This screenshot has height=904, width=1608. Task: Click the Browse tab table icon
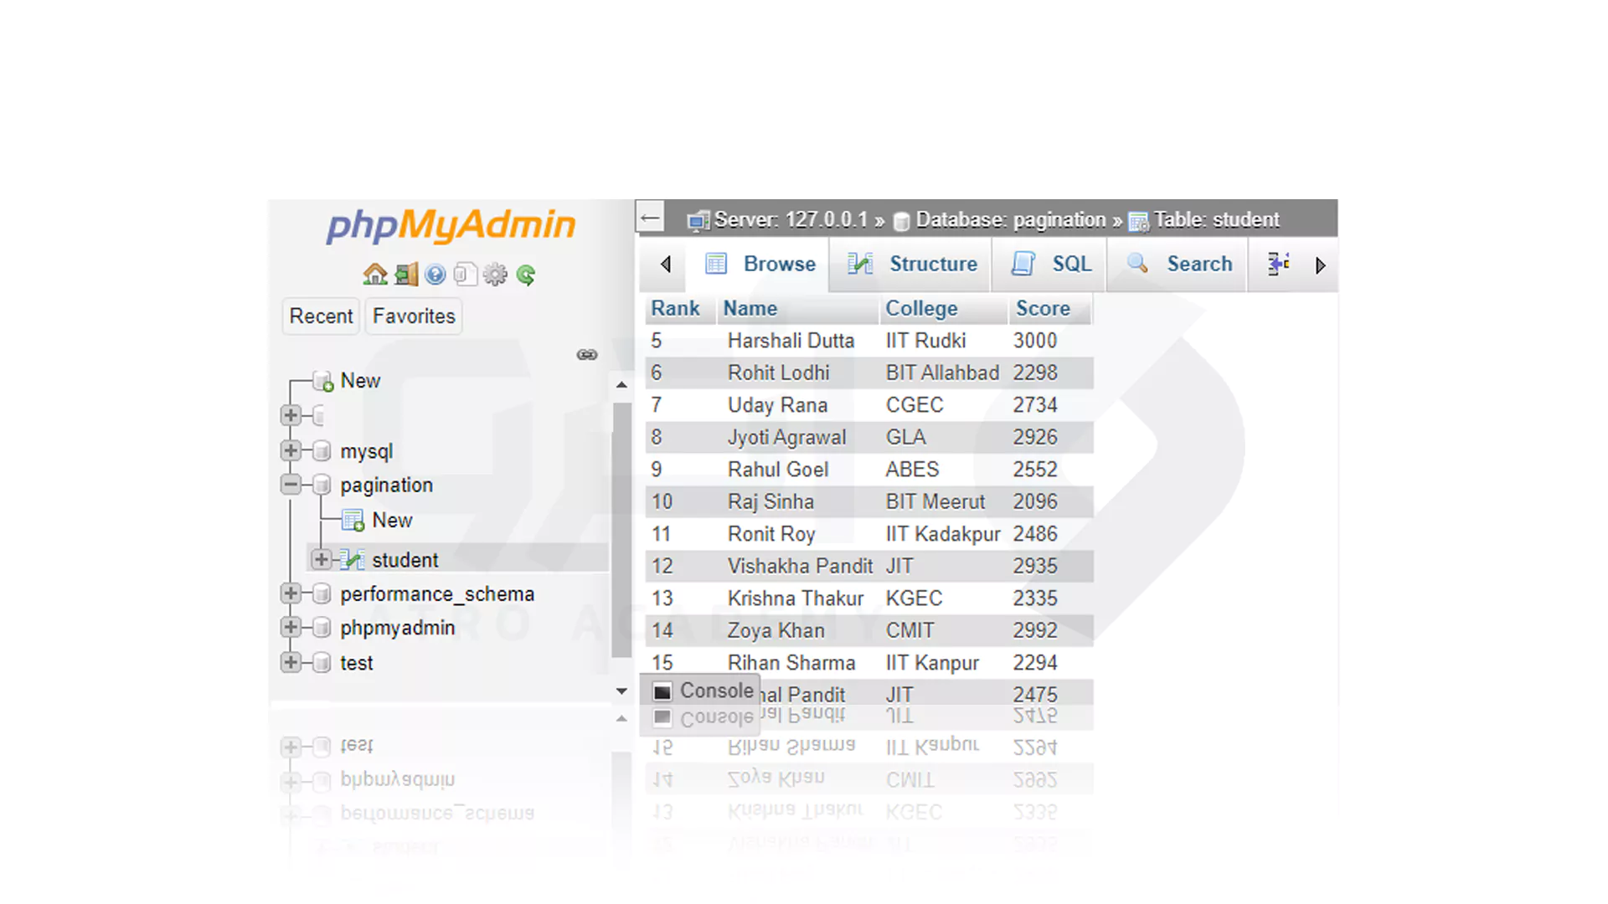click(716, 264)
